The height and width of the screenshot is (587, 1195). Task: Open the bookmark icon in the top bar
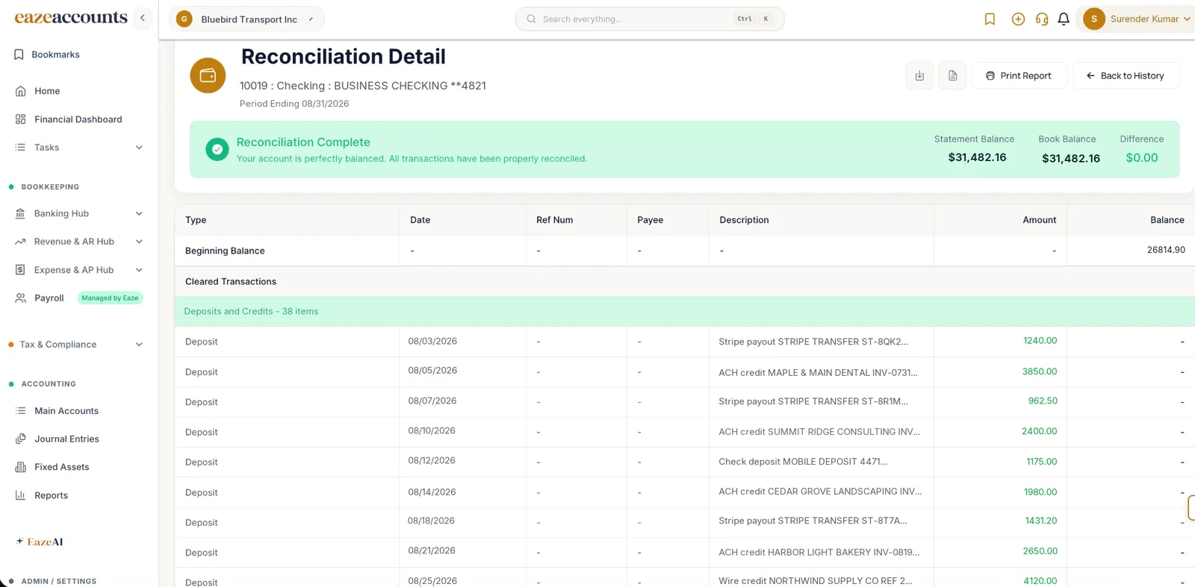[990, 19]
